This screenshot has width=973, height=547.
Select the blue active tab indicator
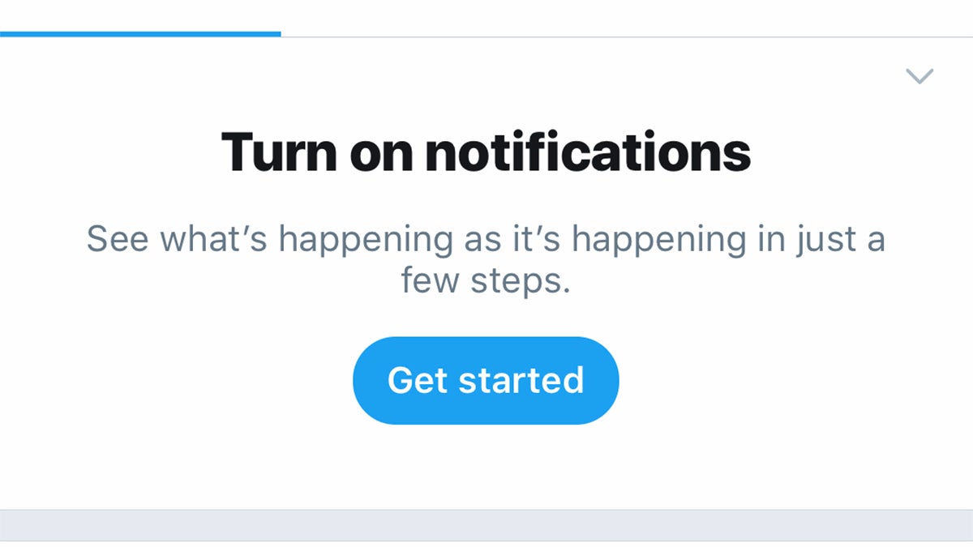(140, 34)
